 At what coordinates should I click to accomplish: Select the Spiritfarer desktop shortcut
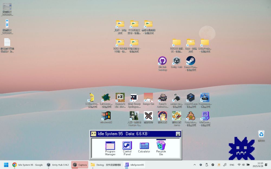coord(106,101)
